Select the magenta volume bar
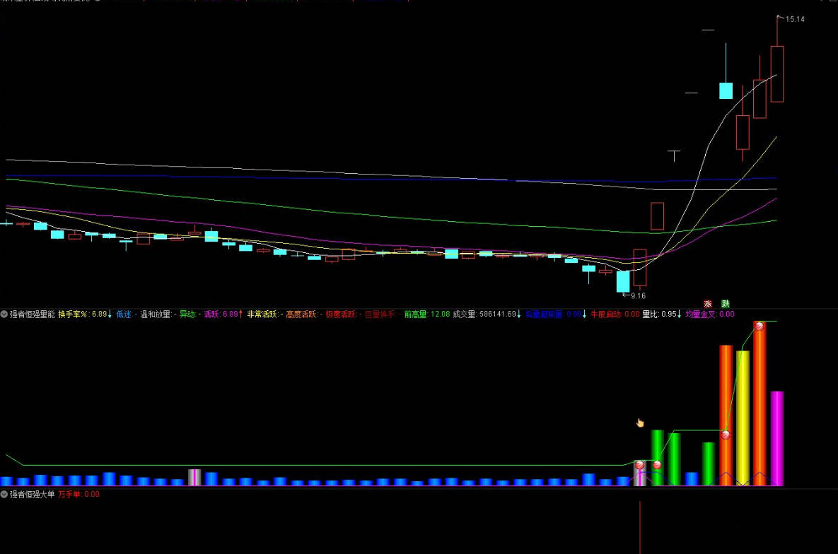The height and width of the screenshot is (554, 838). [x=776, y=439]
